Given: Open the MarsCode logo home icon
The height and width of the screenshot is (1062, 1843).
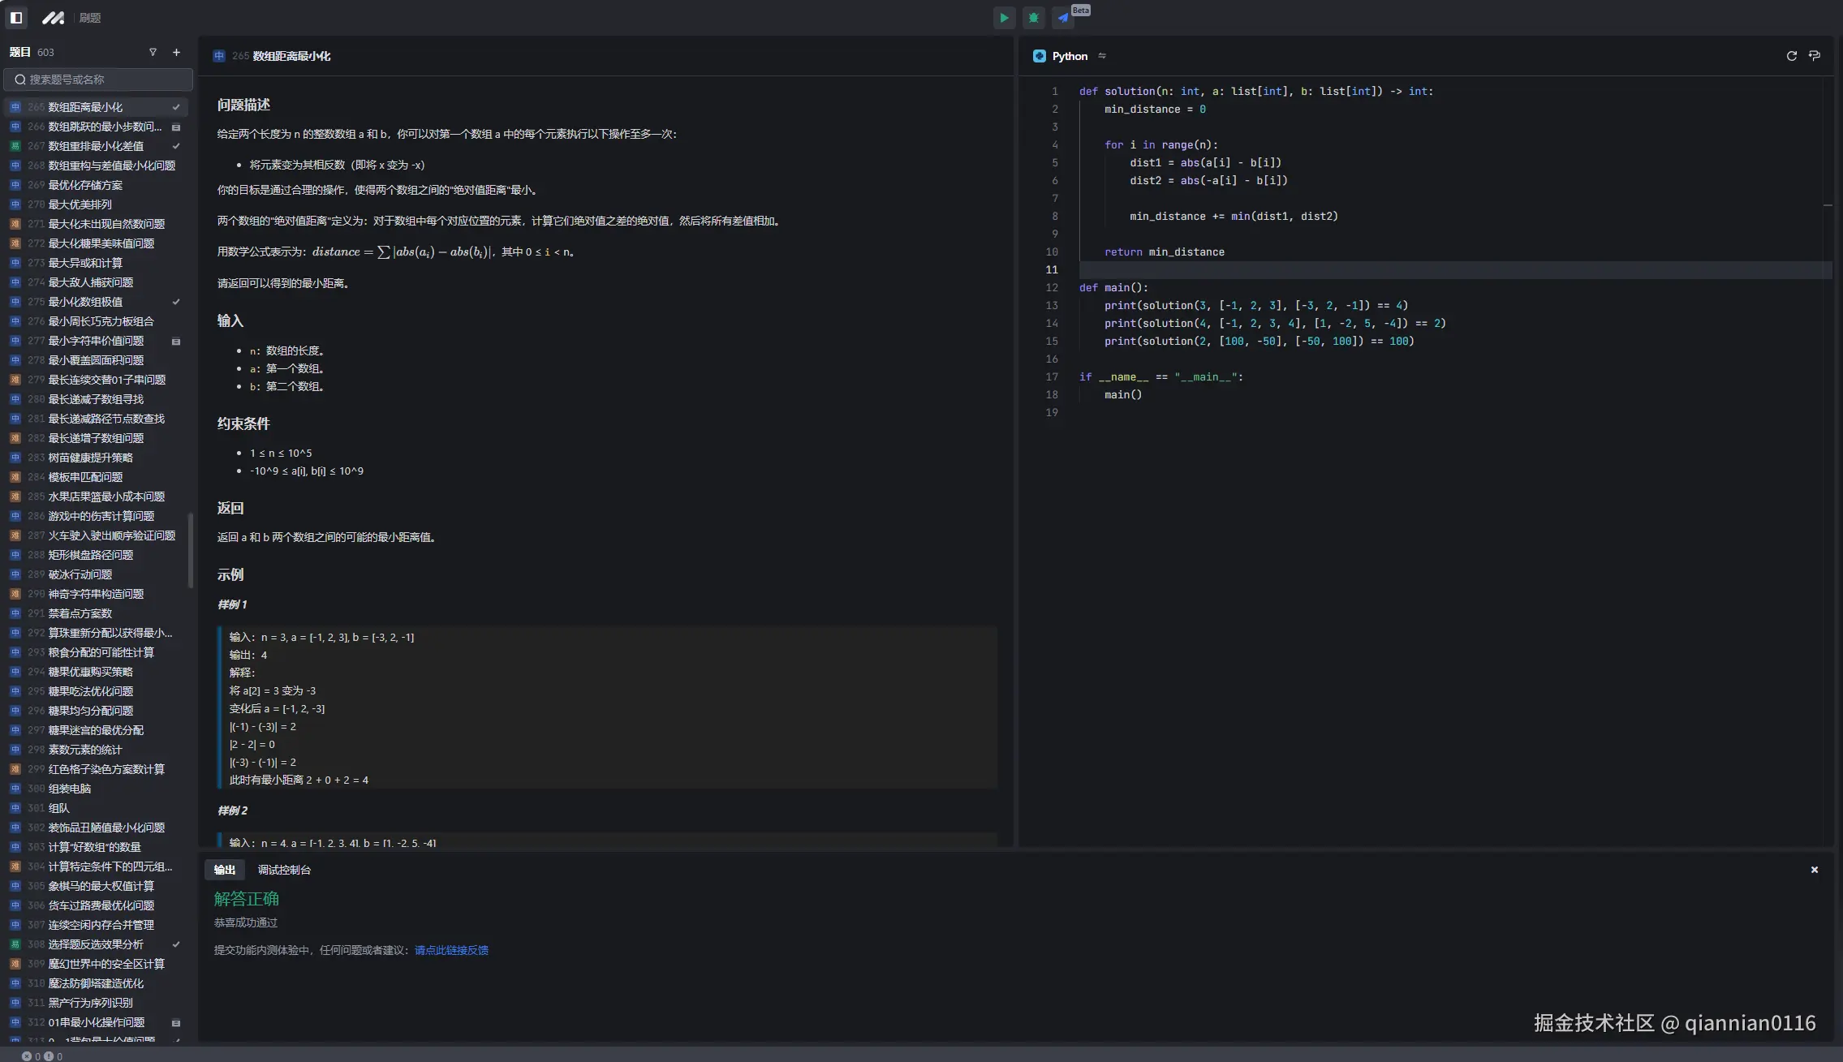Looking at the screenshot, I should [x=53, y=18].
